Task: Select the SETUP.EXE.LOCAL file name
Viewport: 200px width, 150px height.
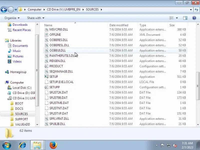Action: click(x=61, y=82)
